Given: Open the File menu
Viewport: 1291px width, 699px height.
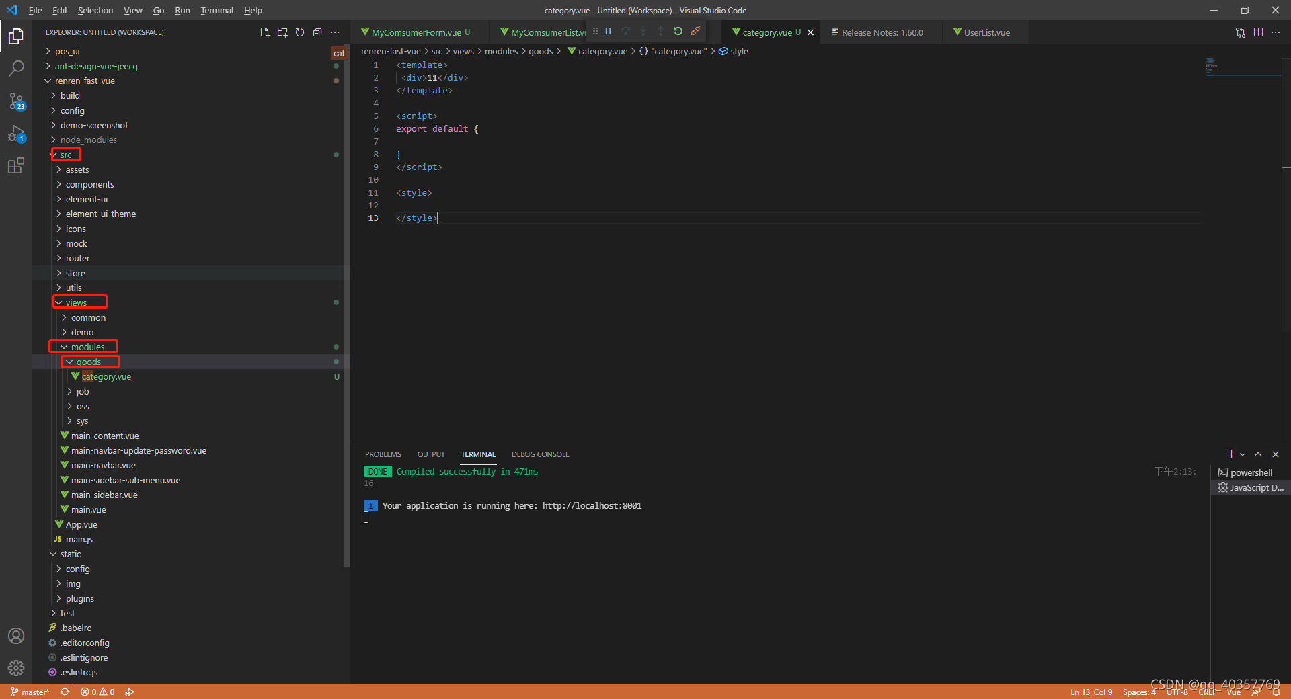Looking at the screenshot, I should click(x=35, y=10).
